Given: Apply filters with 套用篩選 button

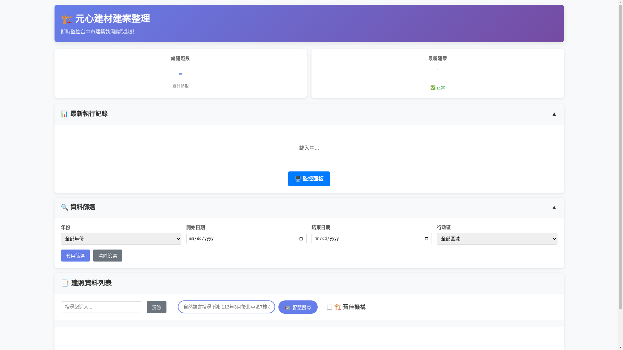Looking at the screenshot, I should click(x=75, y=256).
